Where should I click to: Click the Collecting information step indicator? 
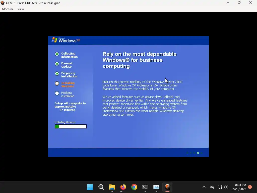57,54
